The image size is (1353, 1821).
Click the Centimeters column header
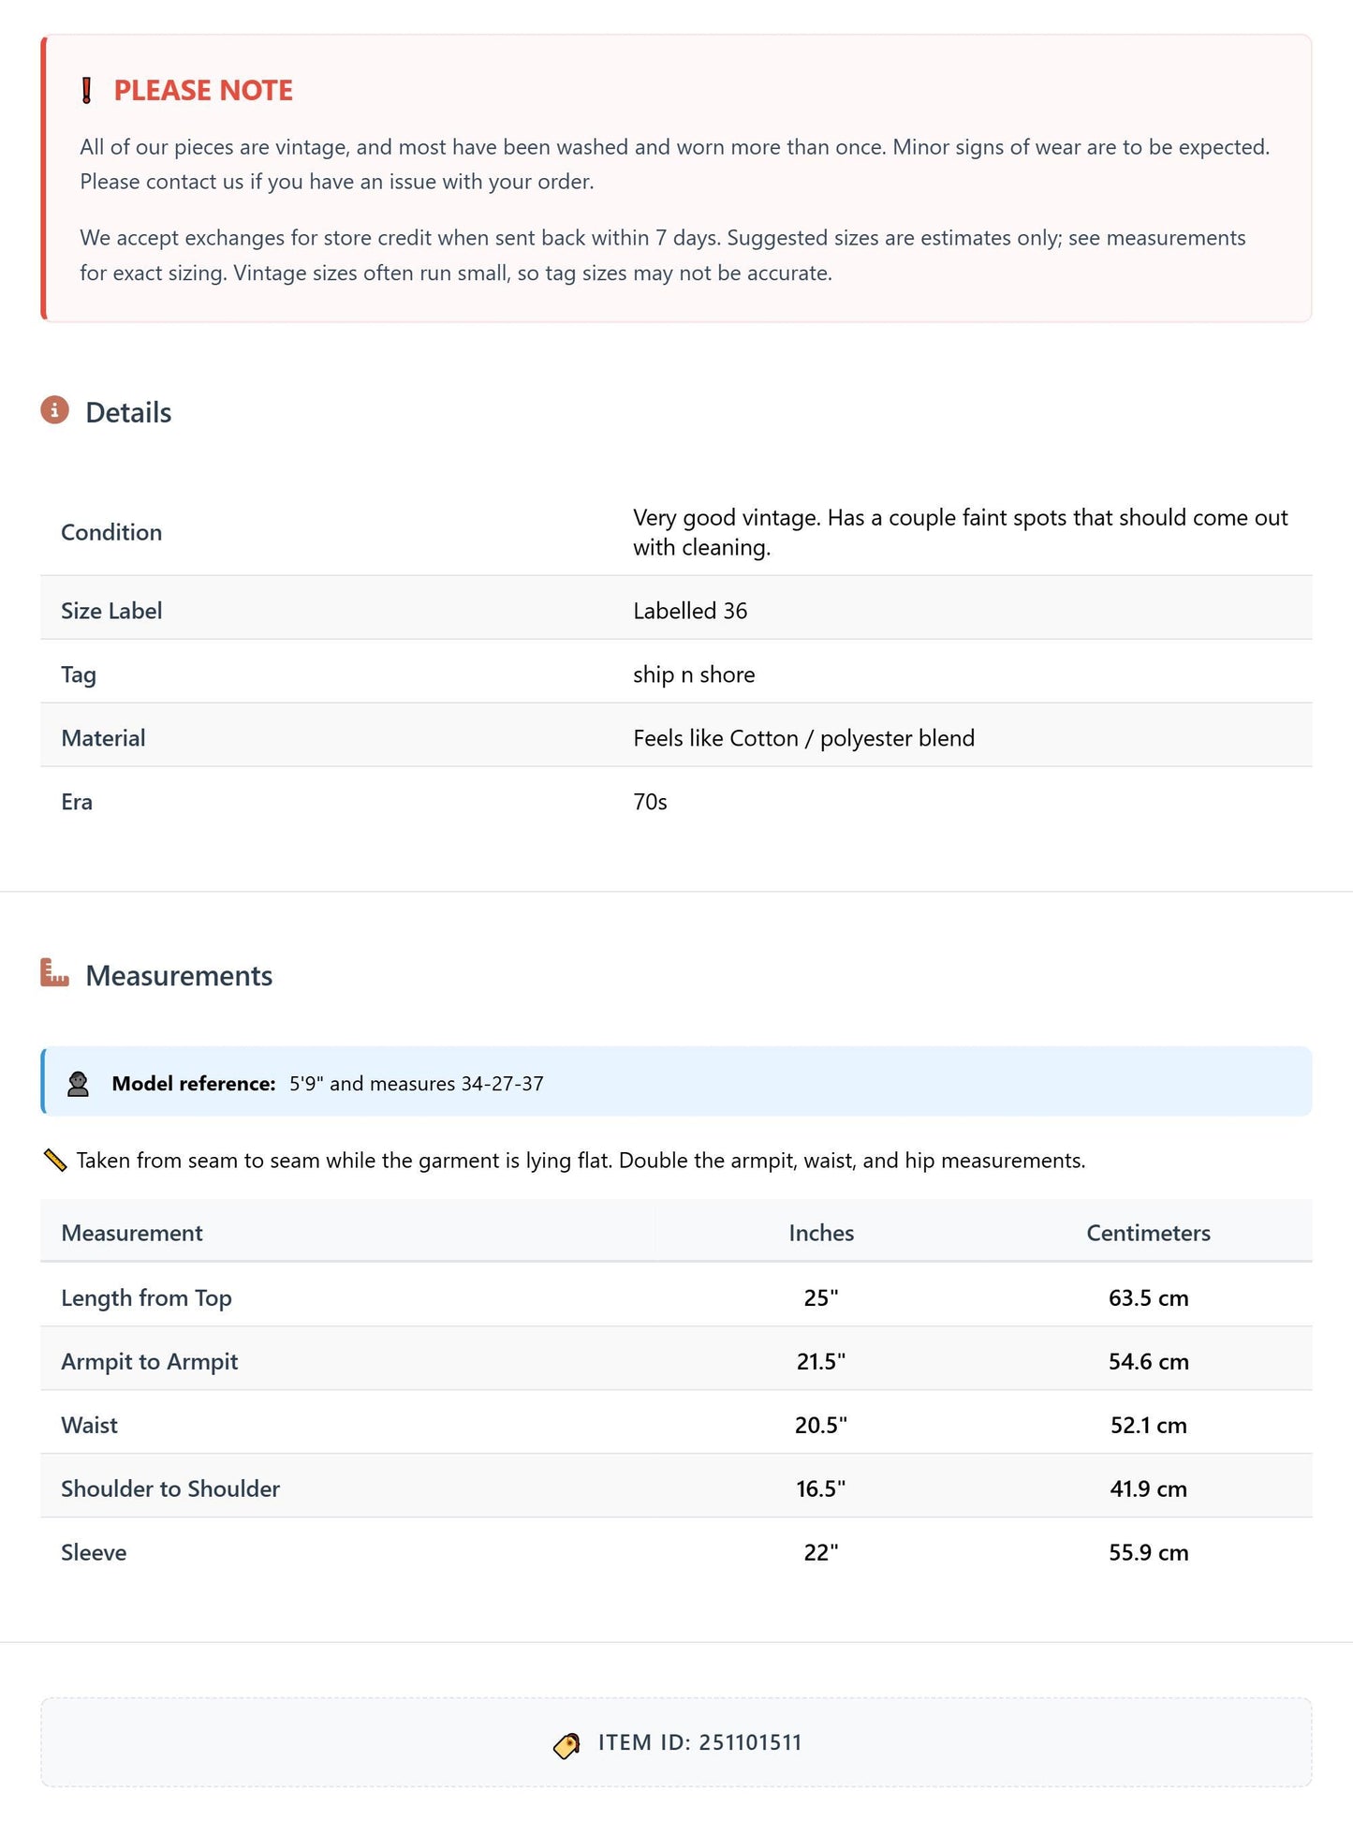(x=1148, y=1233)
